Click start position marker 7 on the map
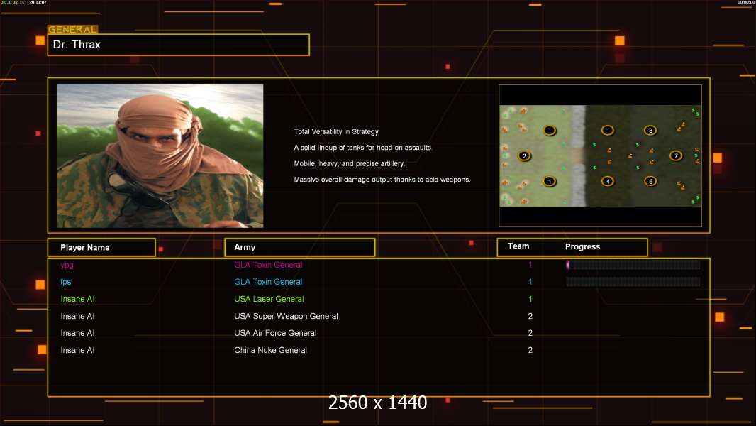Image resolution: width=756 pixels, height=426 pixels. 676,155
